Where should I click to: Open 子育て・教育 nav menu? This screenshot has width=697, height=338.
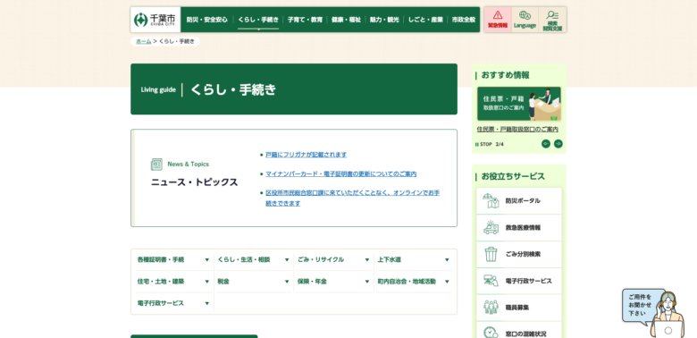[305, 20]
